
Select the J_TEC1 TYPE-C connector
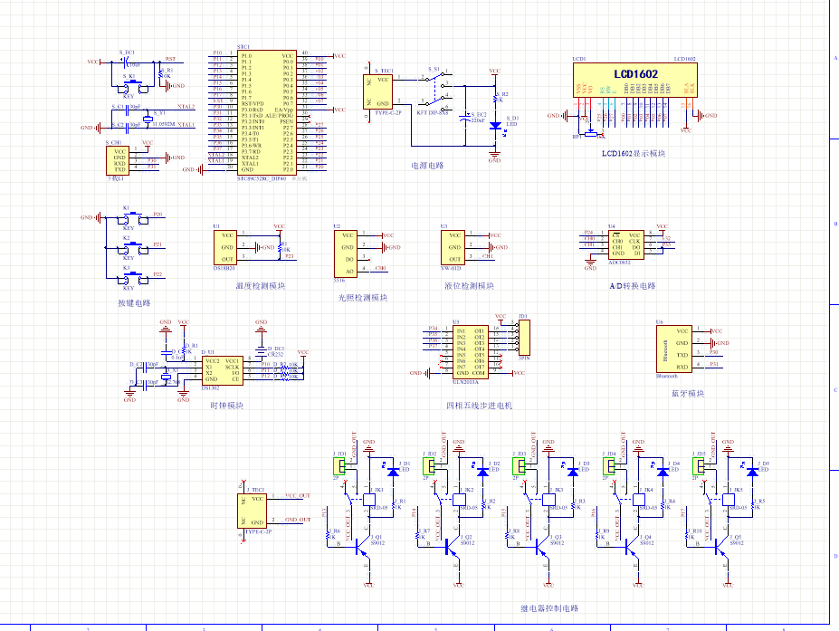(x=252, y=511)
